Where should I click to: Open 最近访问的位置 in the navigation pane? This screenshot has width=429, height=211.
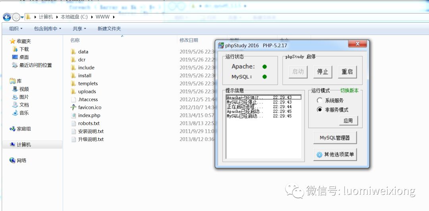(x=36, y=65)
